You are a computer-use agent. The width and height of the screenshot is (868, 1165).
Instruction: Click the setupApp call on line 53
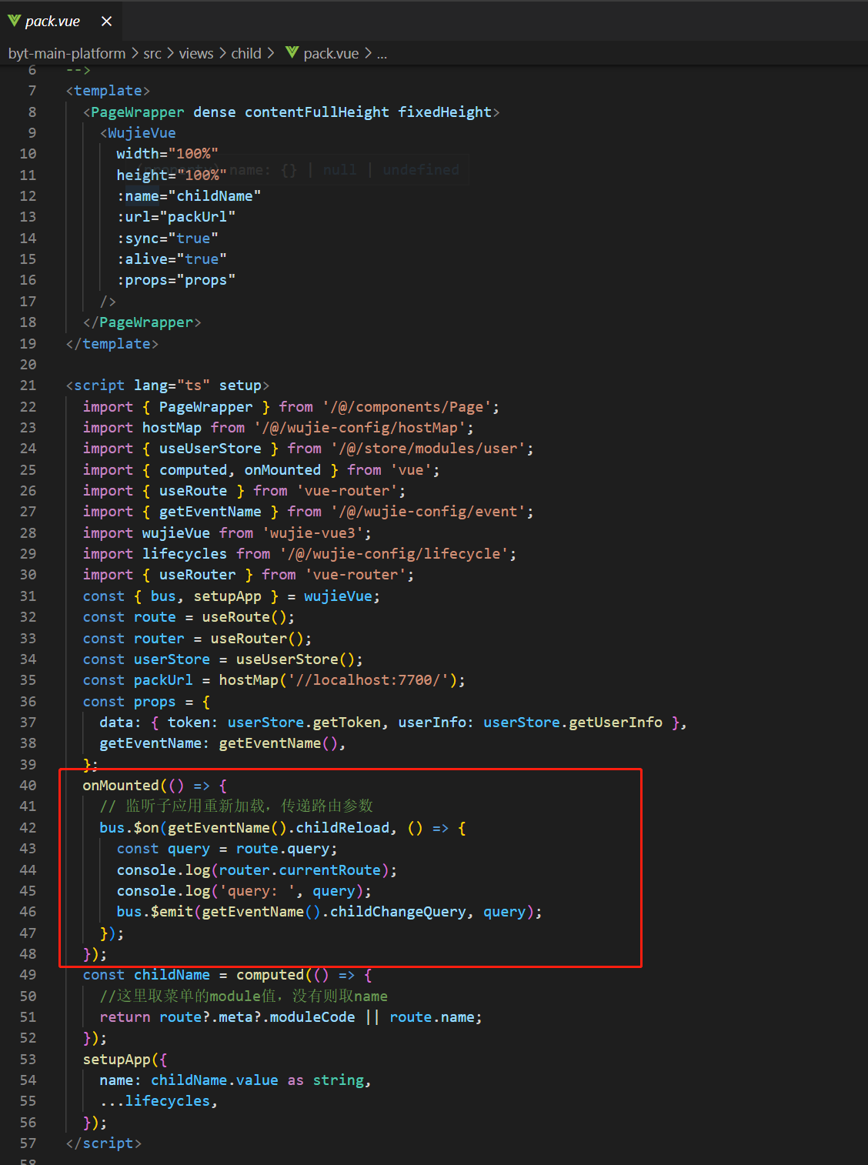click(115, 1059)
